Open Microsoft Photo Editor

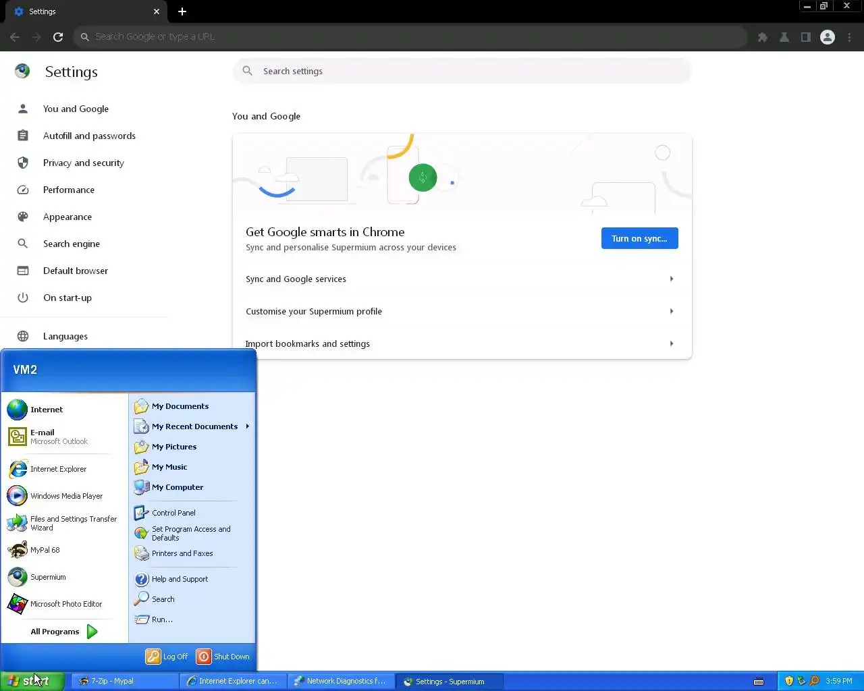click(65, 604)
